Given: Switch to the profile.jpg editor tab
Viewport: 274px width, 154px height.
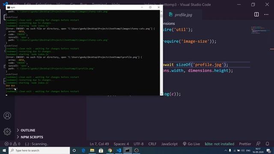Looking at the screenshot, I should [x=183, y=15].
